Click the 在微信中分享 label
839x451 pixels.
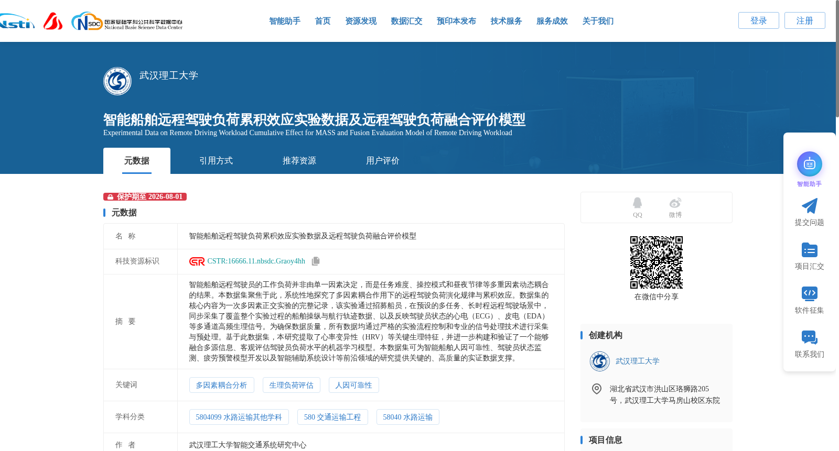[657, 296]
